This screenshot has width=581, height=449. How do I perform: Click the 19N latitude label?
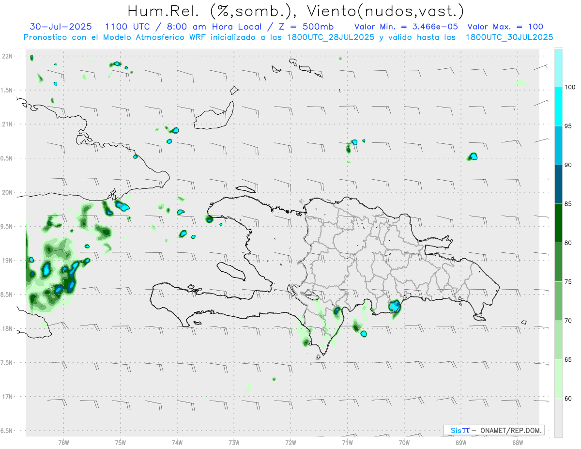[x=7, y=260]
